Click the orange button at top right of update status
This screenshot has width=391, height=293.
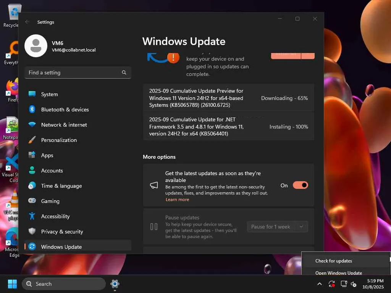(292, 56)
